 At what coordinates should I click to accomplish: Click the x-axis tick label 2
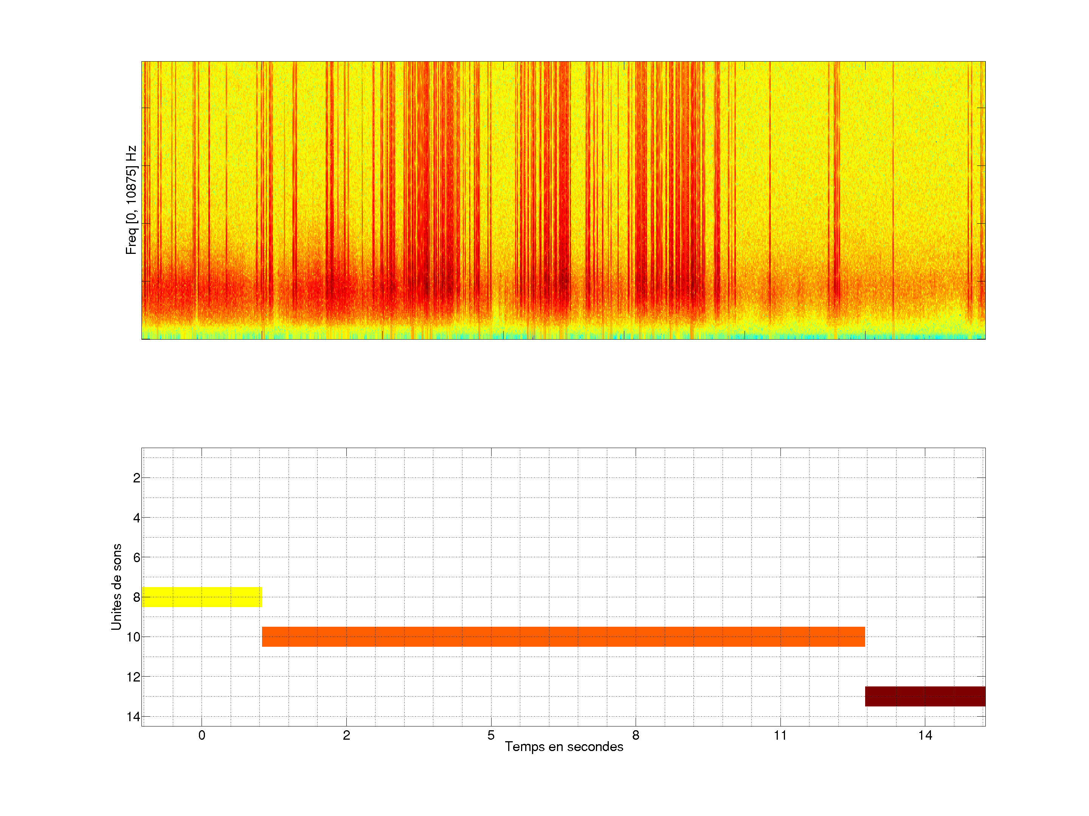coord(346,735)
